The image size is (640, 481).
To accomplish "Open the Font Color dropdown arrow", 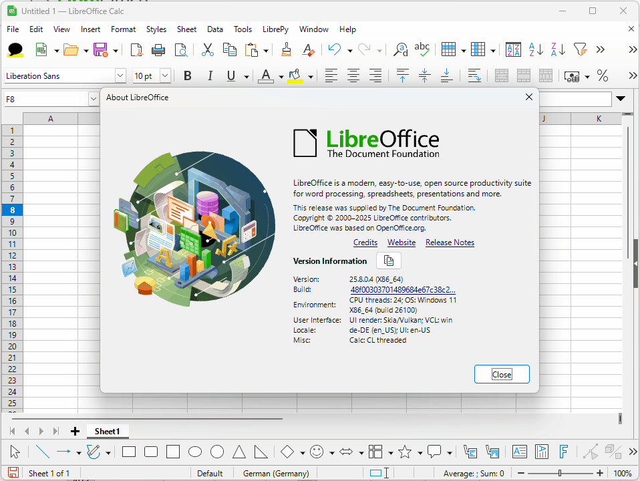I will tap(281, 77).
